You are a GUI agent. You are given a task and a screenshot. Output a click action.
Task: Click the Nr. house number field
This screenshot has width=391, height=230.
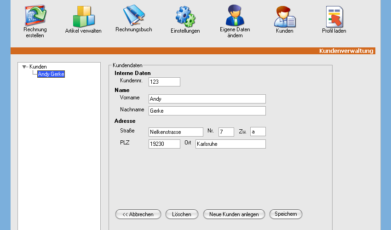click(x=226, y=132)
